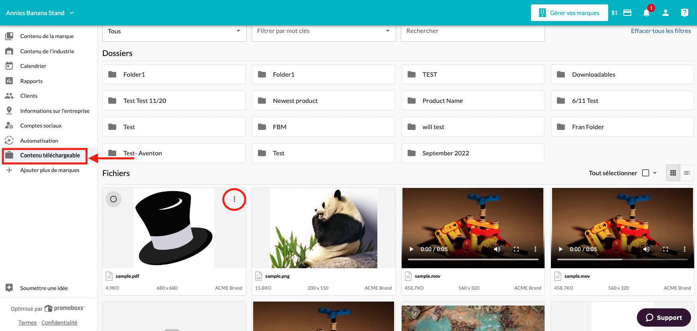Open the help question mark icon

click(x=685, y=13)
